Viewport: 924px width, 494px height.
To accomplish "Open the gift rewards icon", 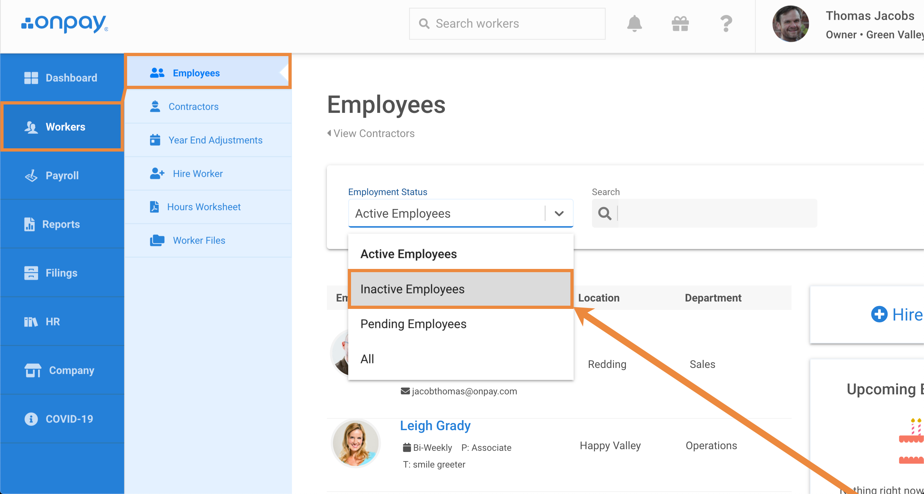I will [680, 24].
